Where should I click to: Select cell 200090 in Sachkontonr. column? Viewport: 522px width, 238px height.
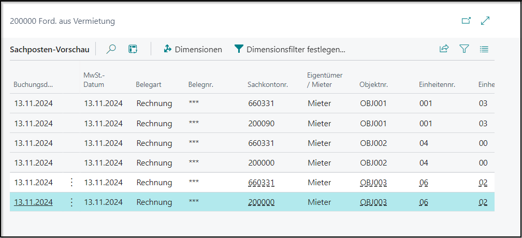tap(262, 123)
